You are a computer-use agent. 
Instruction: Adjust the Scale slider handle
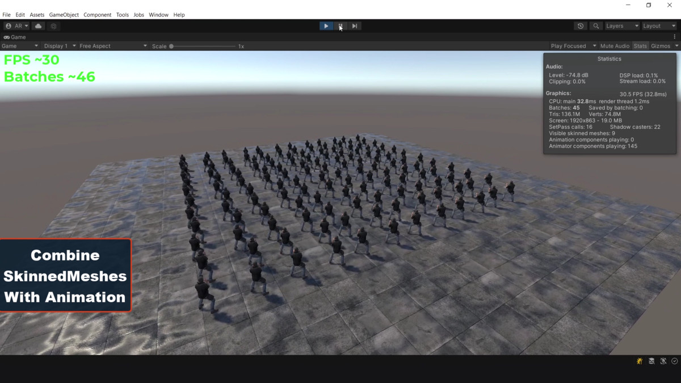[171, 46]
